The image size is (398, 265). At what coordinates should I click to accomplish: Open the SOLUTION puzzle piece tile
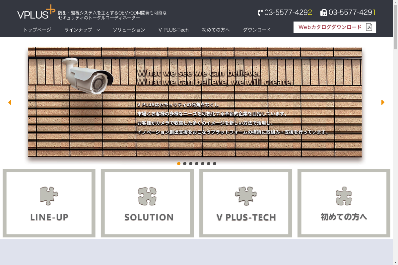click(x=147, y=203)
